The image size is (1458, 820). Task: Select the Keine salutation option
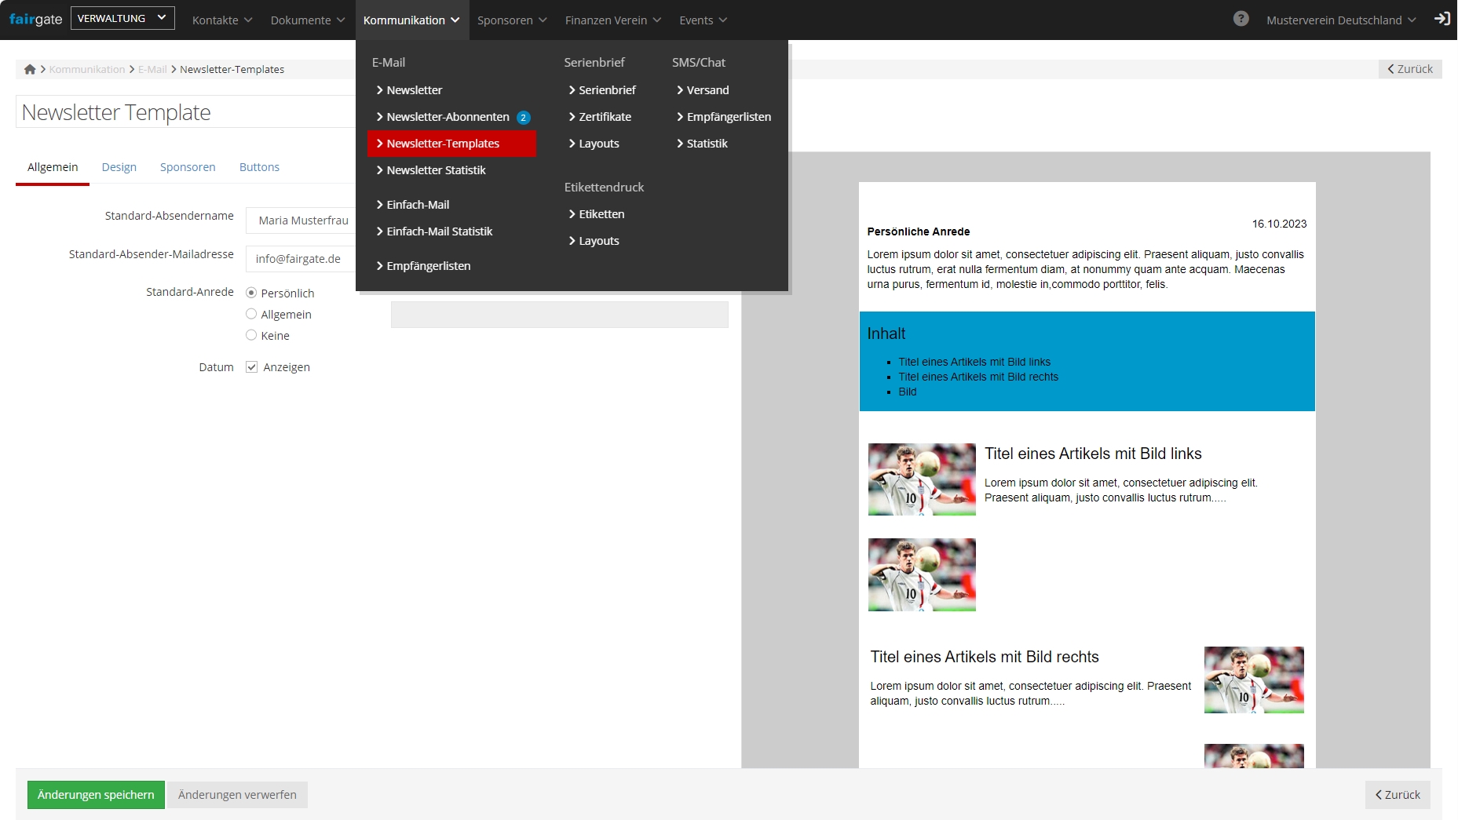tap(251, 335)
